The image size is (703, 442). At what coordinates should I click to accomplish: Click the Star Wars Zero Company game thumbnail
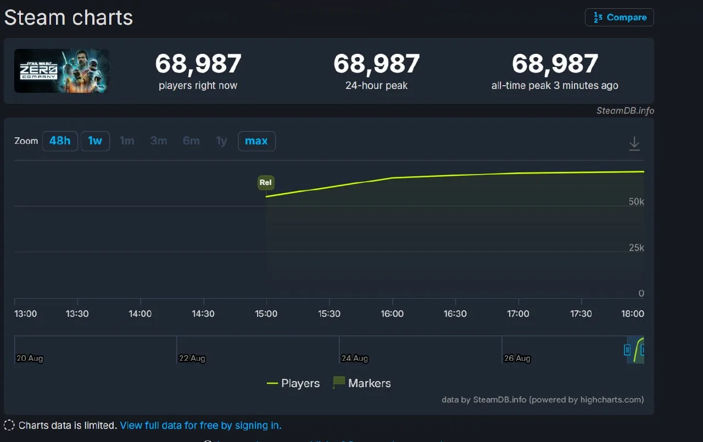62,71
